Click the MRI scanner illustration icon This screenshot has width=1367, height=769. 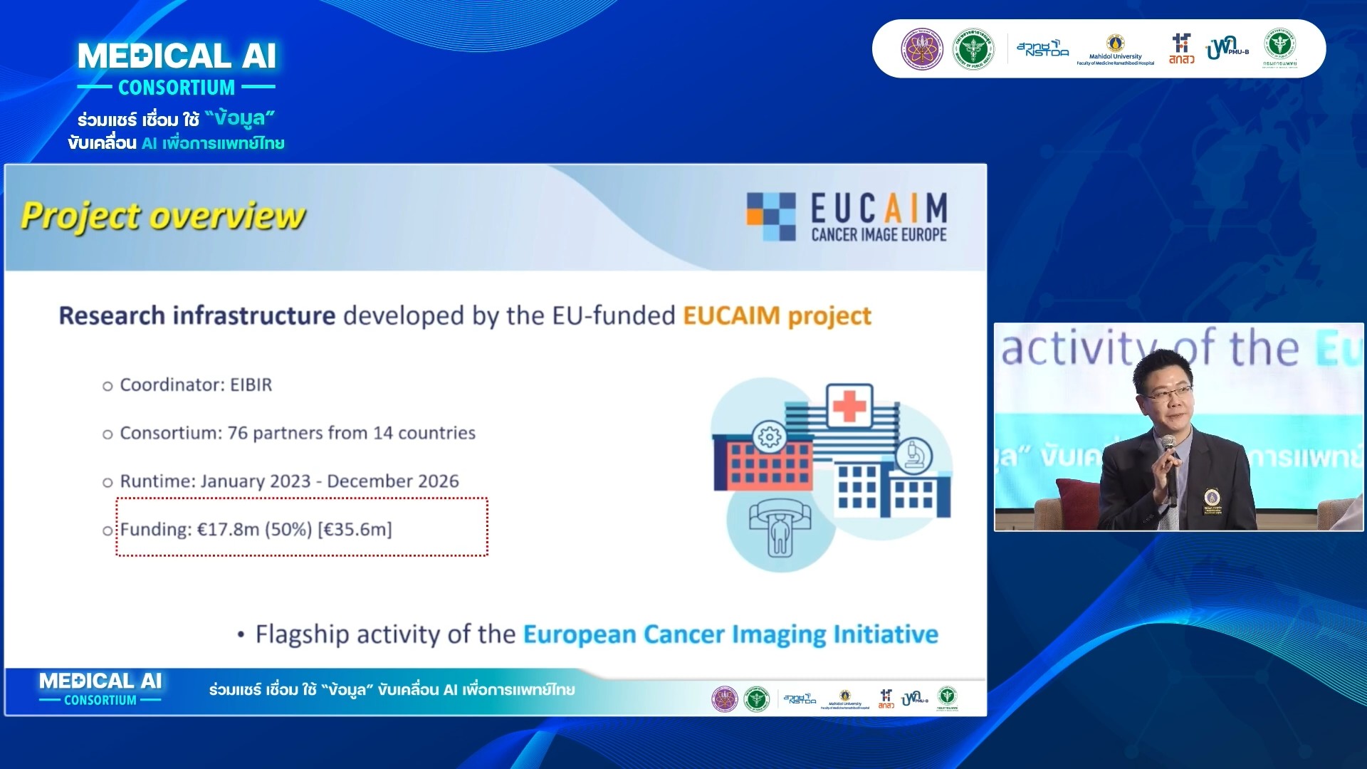click(x=780, y=527)
